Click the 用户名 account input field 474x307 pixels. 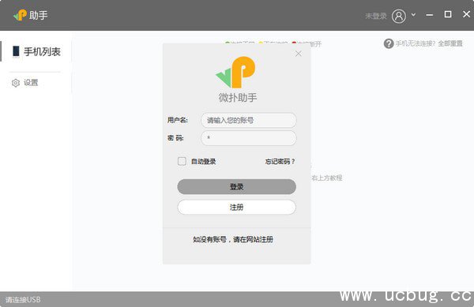pos(249,121)
